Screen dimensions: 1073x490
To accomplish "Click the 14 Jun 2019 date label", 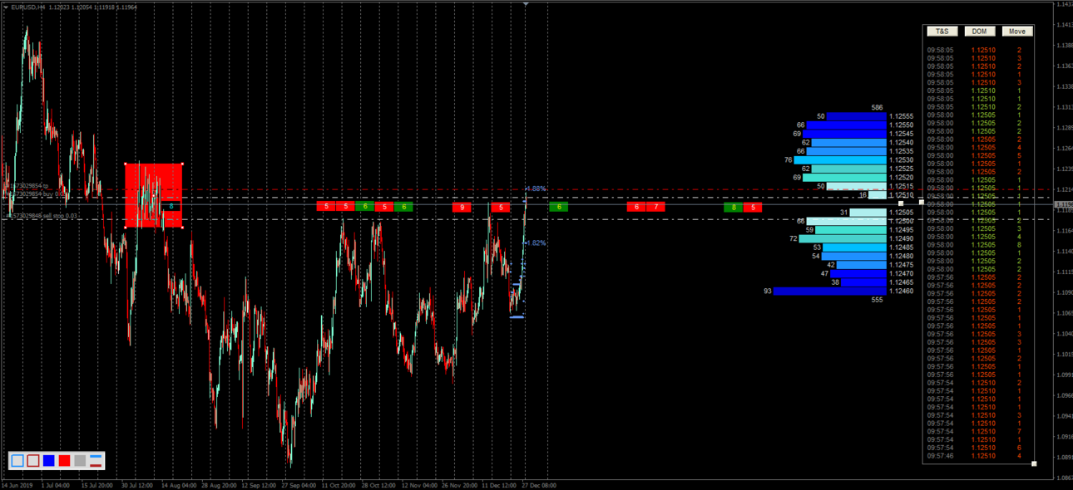I will point(17,485).
